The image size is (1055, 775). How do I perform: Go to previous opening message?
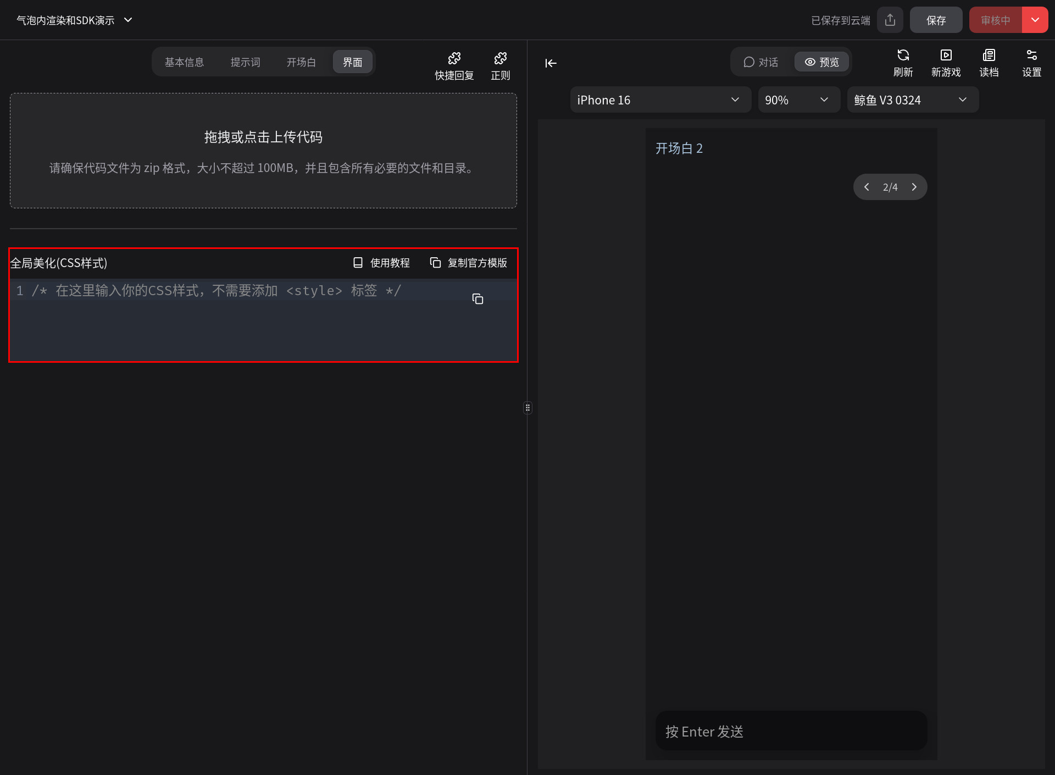867,187
